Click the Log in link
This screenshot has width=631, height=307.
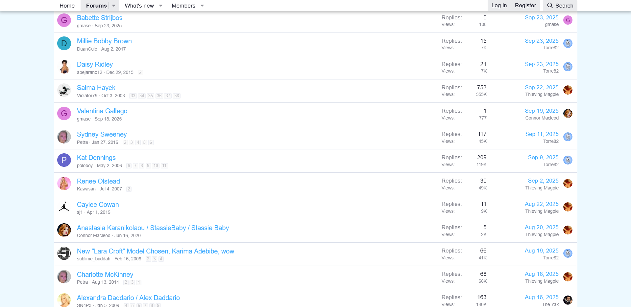point(499,5)
